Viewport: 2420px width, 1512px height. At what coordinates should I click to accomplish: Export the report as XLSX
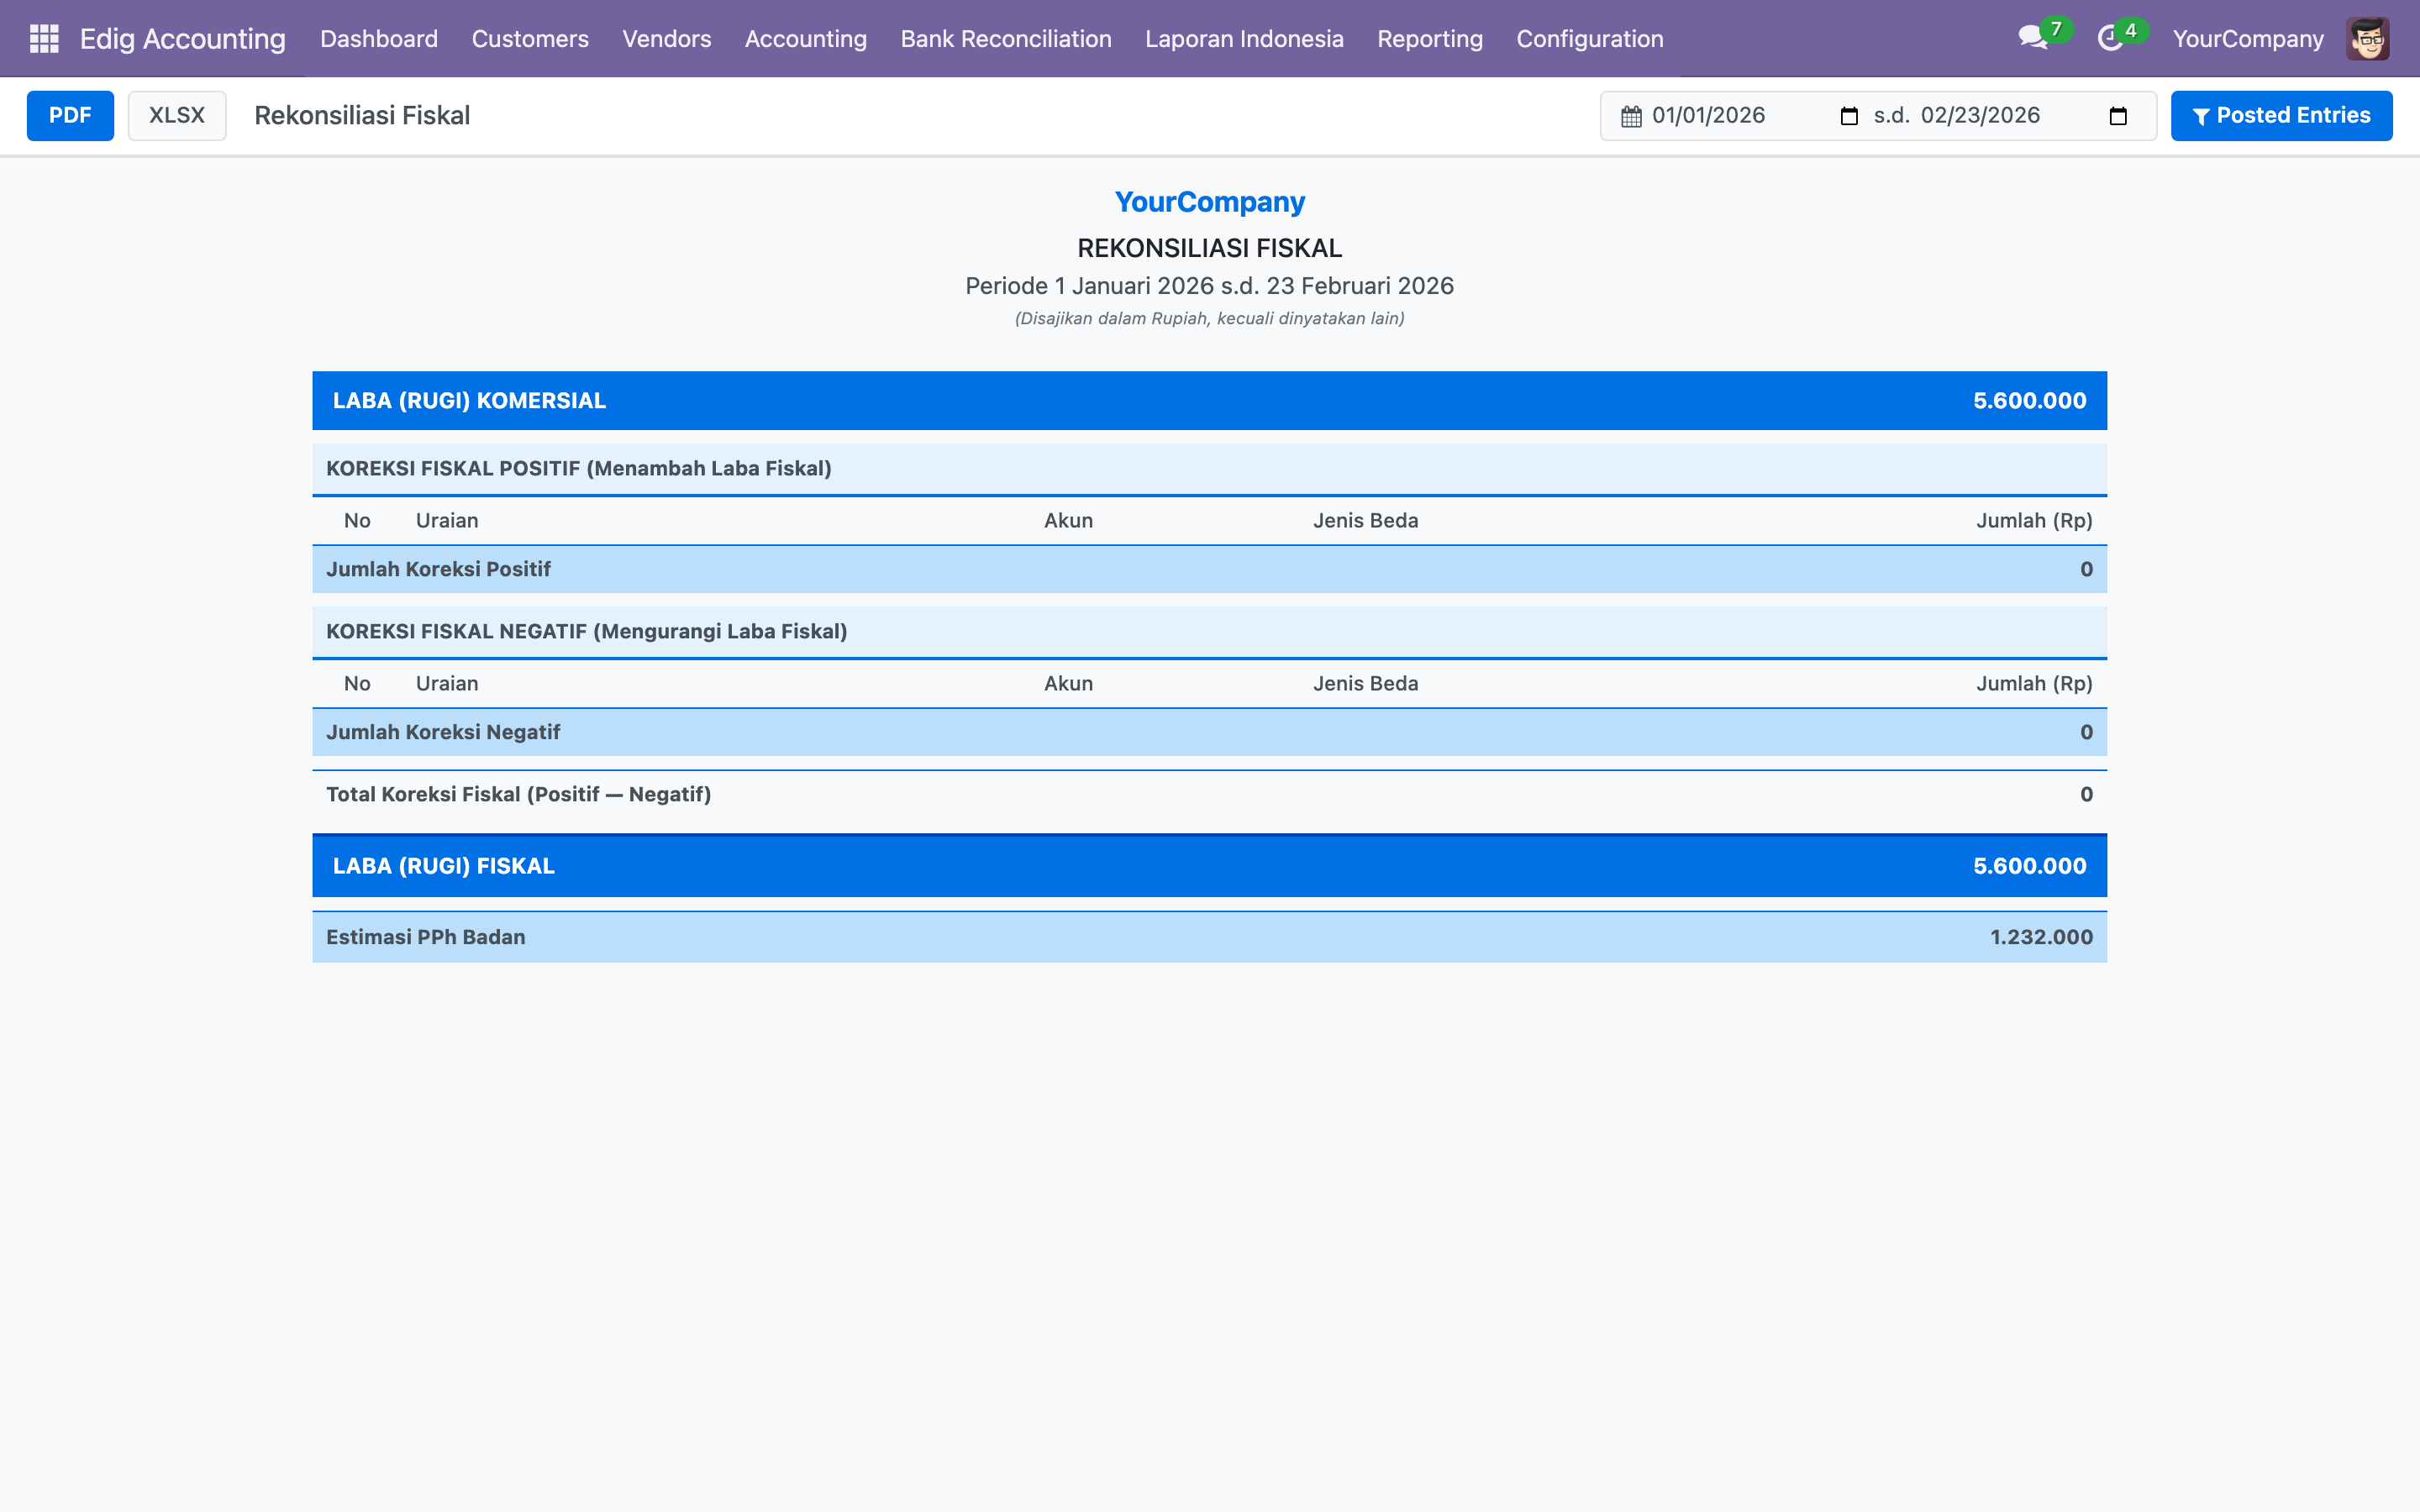[x=177, y=116]
